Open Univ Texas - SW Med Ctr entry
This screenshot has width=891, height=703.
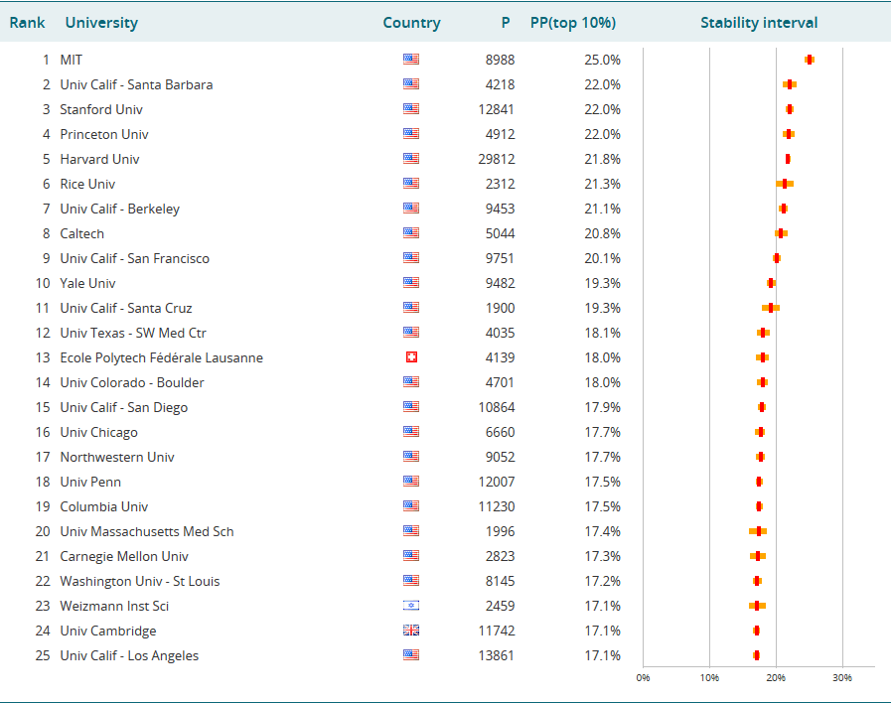pos(133,333)
